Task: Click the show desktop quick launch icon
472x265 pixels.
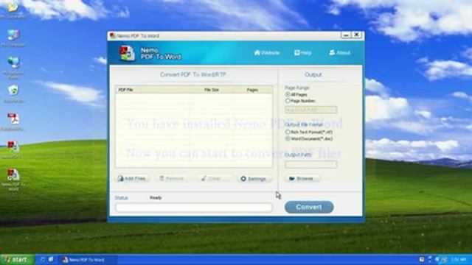Action: coord(51,260)
